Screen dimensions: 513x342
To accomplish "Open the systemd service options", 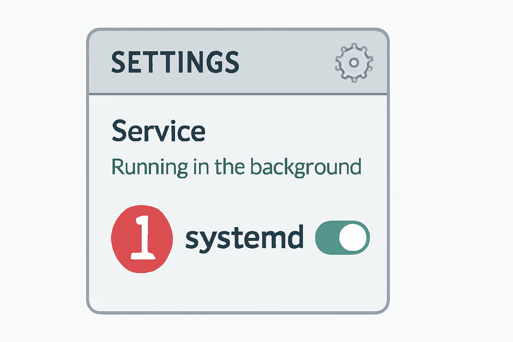I will click(245, 237).
